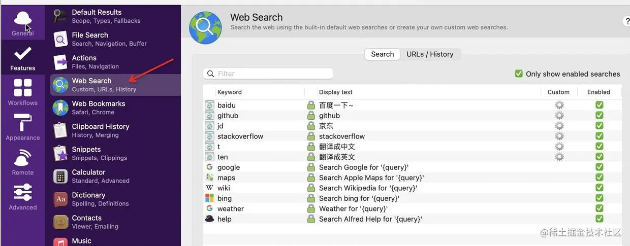Disable the jd search checkbox

click(600, 126)
